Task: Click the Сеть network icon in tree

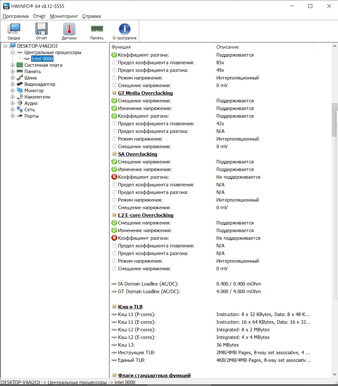Action: click(x=20, y=110)
